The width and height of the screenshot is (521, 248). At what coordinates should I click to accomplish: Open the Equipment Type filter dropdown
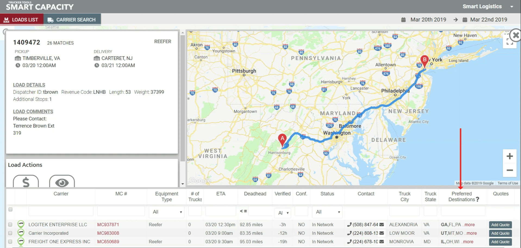167,212
